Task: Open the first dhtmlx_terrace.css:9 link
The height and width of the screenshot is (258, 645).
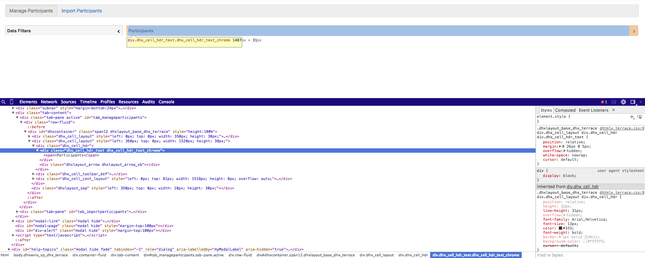Action: click(622, 128)
